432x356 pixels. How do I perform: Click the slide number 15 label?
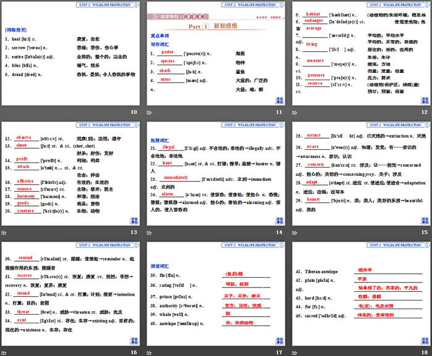tap(425, 232)
